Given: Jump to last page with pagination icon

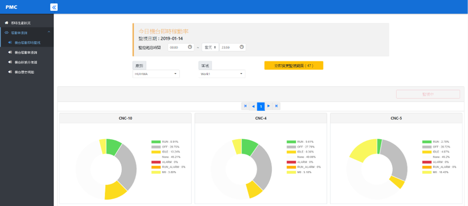Looking at the screenshot, I should (276, 106).
